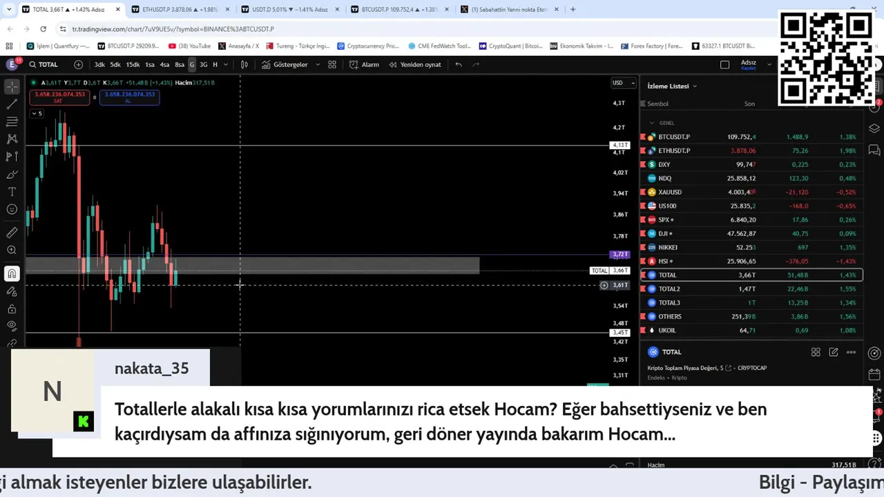Image resolution: width=884 pixels, height=497 pixels.
Task: Edit the TOTAL symbol note icon
Action: (x=834, y=352)
